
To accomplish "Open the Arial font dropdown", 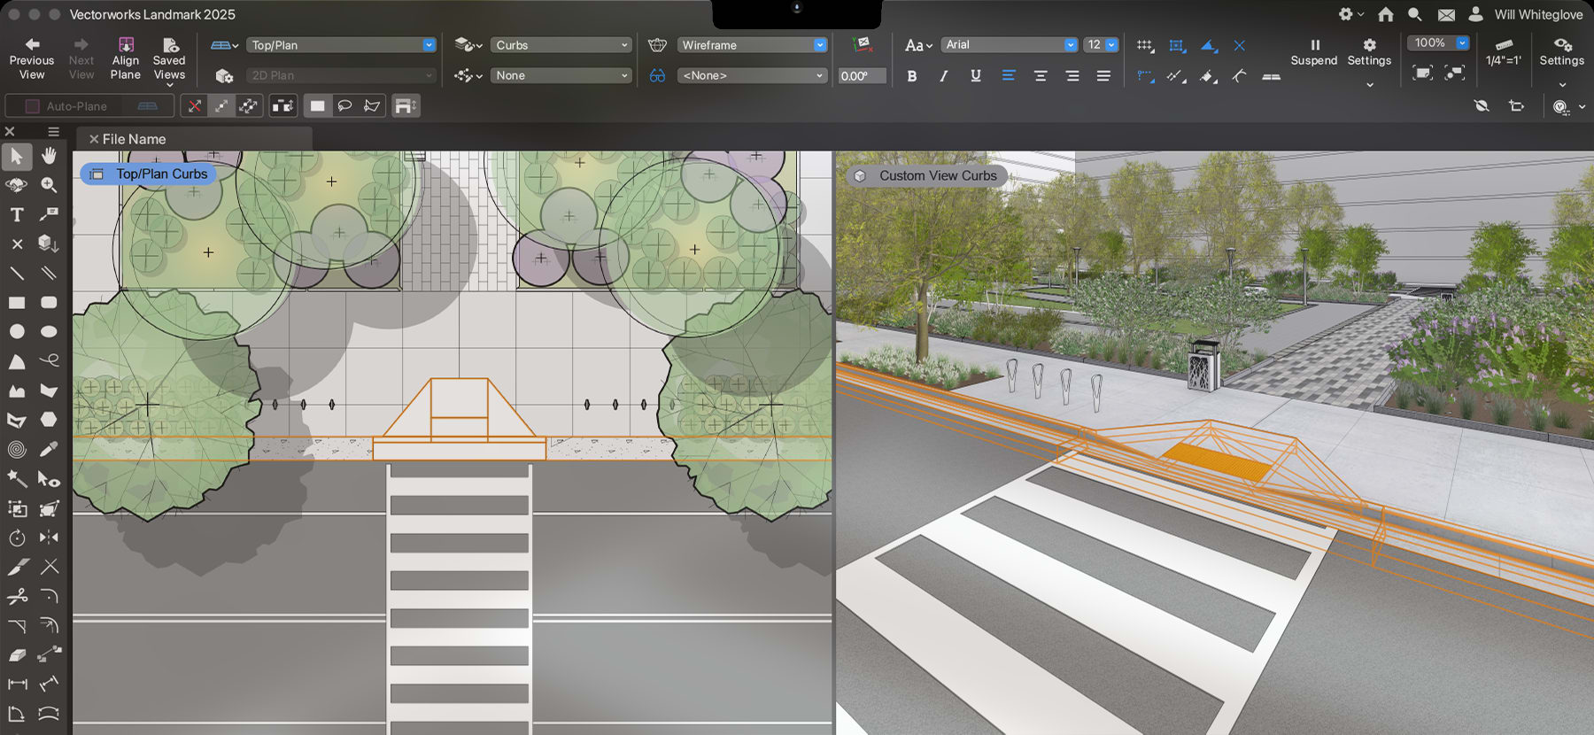I will 1010,44.
